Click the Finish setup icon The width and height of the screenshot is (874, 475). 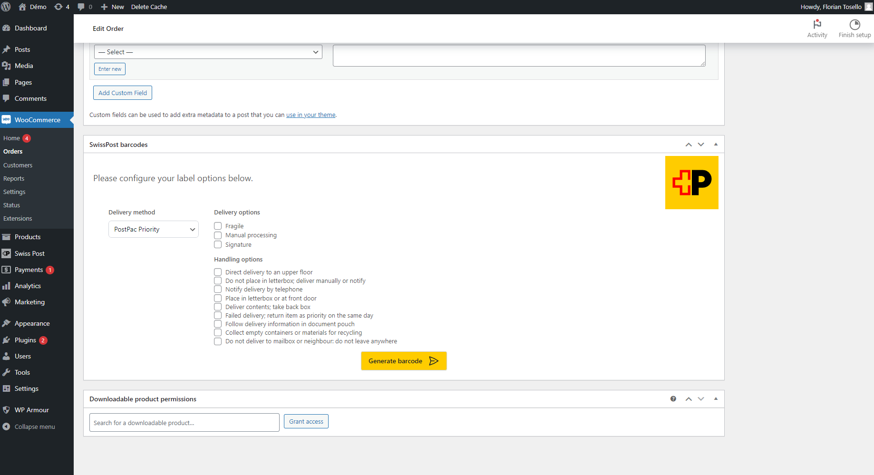point(855,28)
